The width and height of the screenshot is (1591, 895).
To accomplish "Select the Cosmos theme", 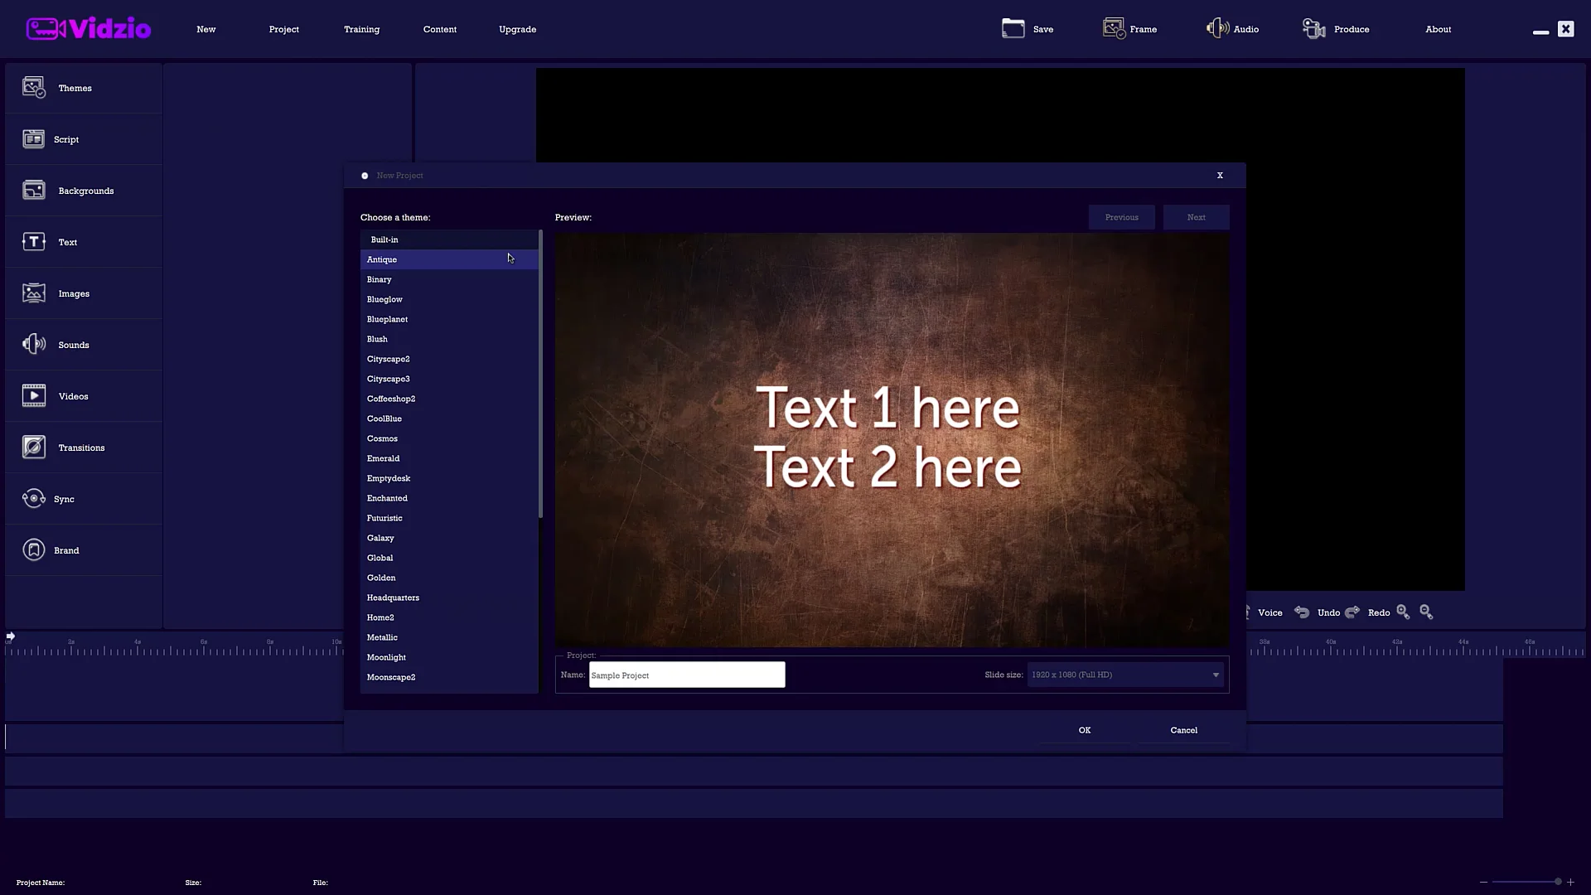I will (449, 438).
